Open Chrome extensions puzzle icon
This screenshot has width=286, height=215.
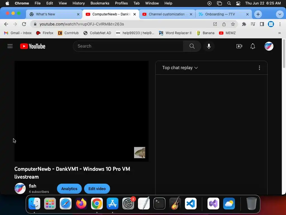244,24
